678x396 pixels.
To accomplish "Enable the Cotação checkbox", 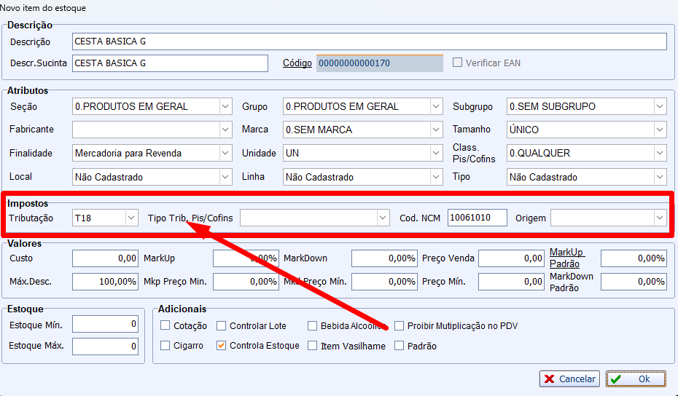I will point(165,326).
